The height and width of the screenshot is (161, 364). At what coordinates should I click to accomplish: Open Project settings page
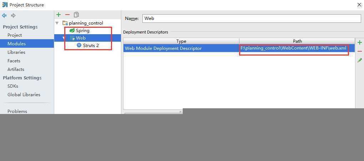15,35
